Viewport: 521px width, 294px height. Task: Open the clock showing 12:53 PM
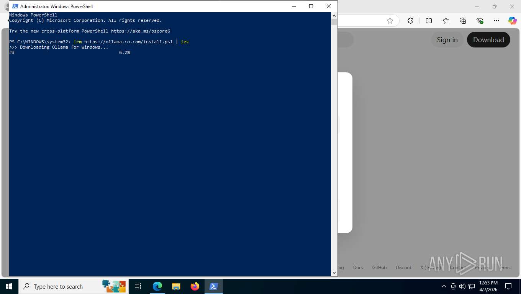[x=488, y=286]
